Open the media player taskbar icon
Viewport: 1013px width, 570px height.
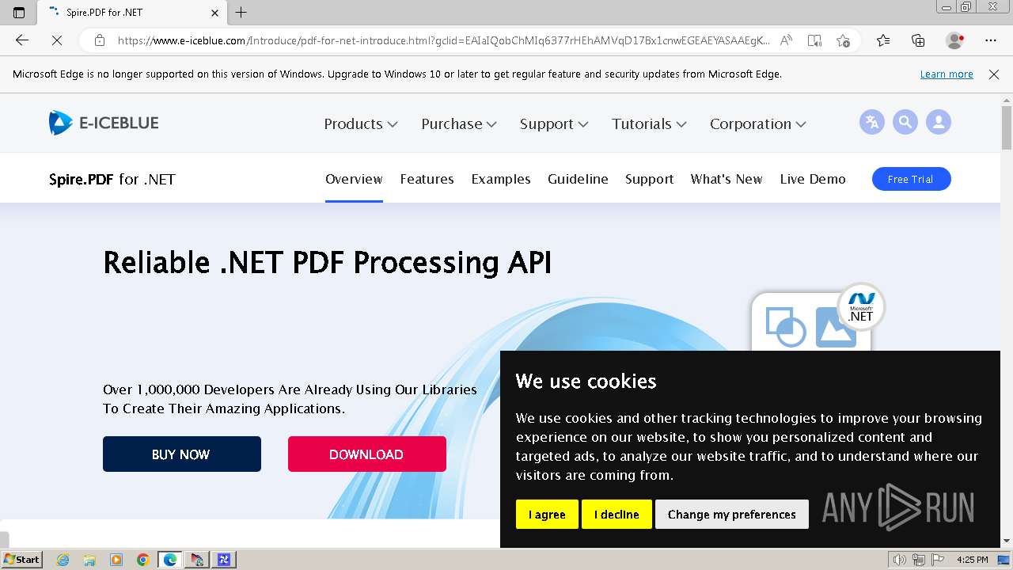point(116,560)
